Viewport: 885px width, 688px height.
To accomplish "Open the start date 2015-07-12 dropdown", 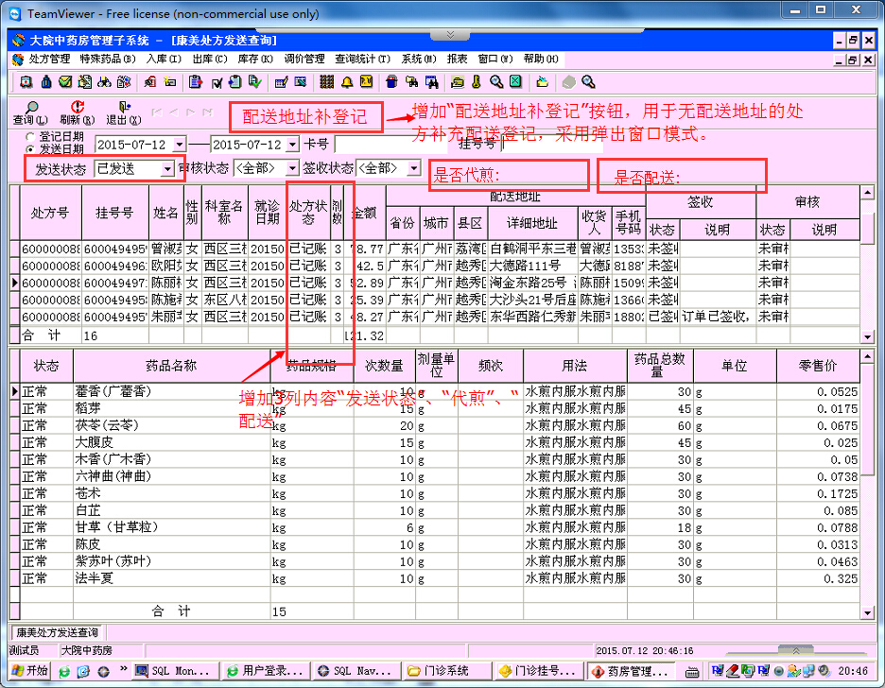I will [180, 145].
